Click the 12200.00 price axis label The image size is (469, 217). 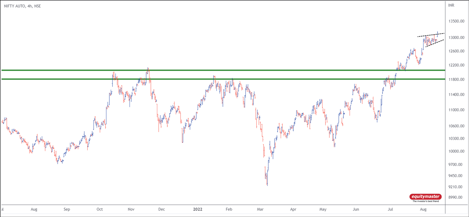(455, 65)
